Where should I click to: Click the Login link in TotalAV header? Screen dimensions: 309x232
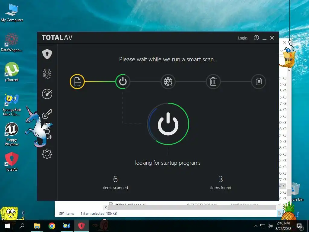click(x=242, y=38)
